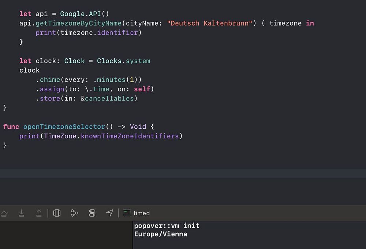Click the Simulate Location arrow icon
Screen dimensions: 366x249
point(110,213)
